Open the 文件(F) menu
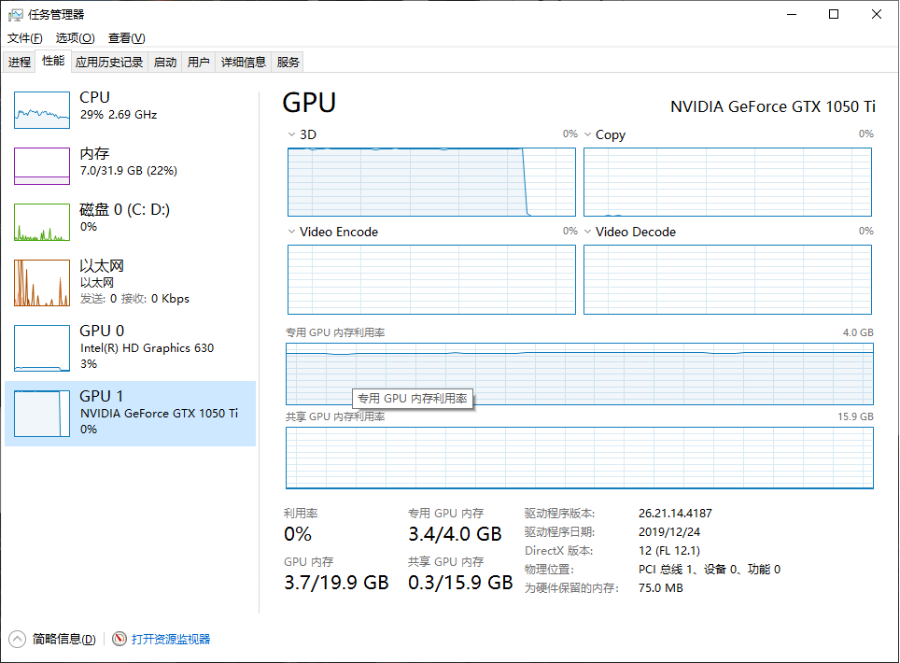900x663 pixels. (x=24, y=38)
